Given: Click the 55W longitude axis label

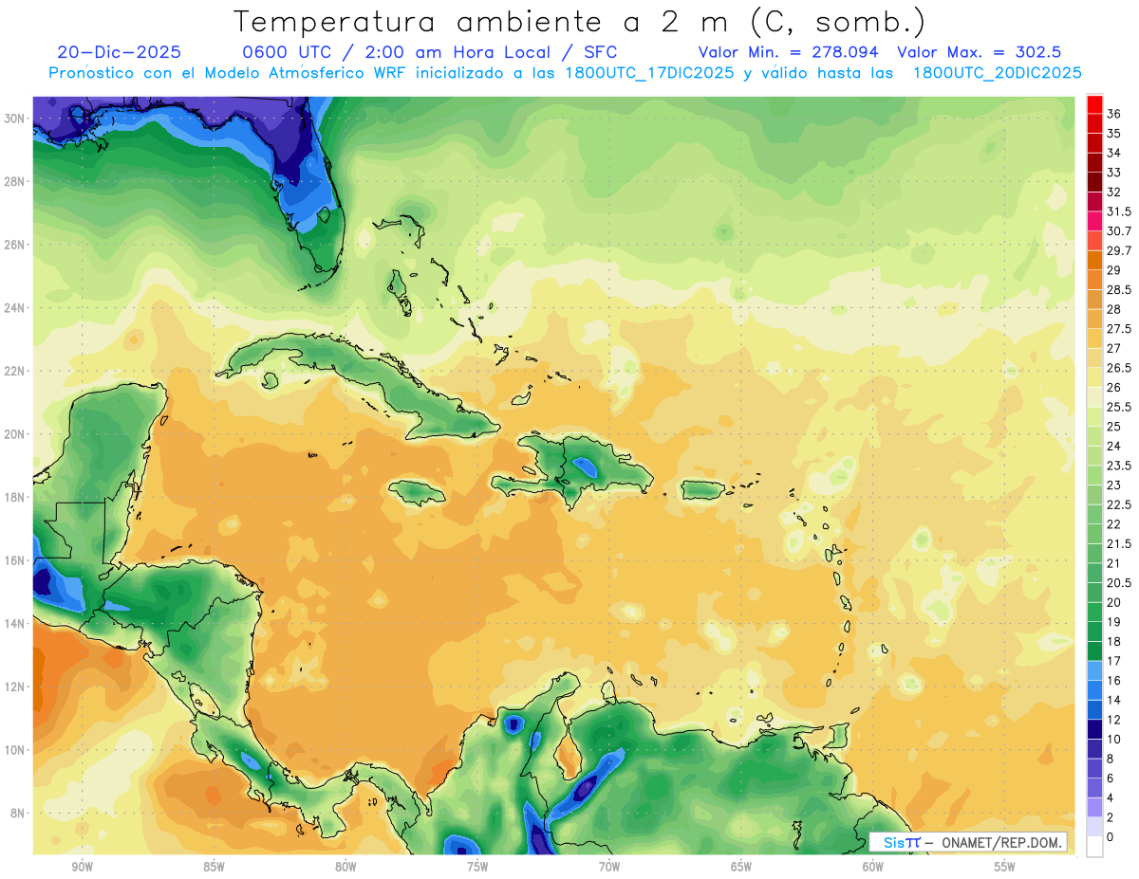Looking at the screenshot, I should pyautogui.click(x=1005, y=867).
